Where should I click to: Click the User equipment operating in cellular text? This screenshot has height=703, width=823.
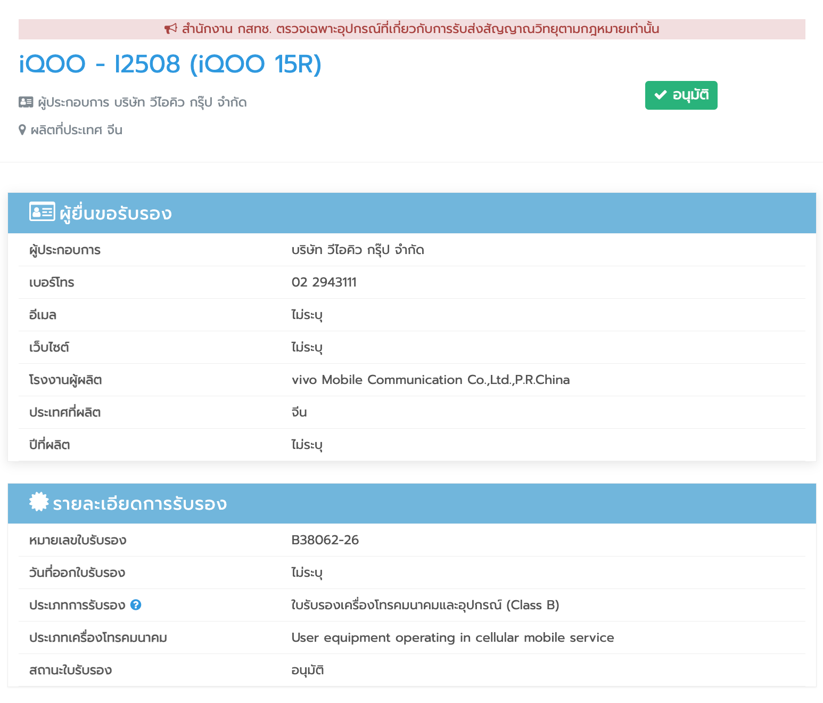452,637
